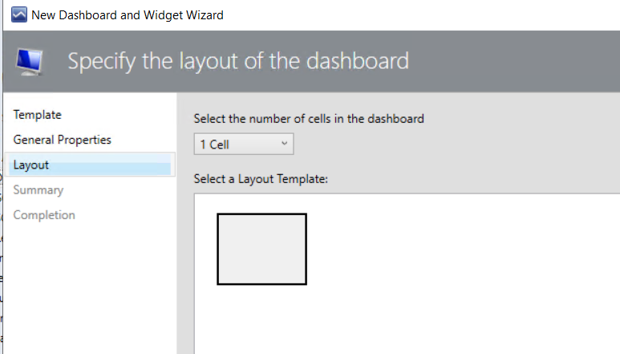Click the '1 Cell' text in the dropdown
620x354 pixels.
[214, 144]
